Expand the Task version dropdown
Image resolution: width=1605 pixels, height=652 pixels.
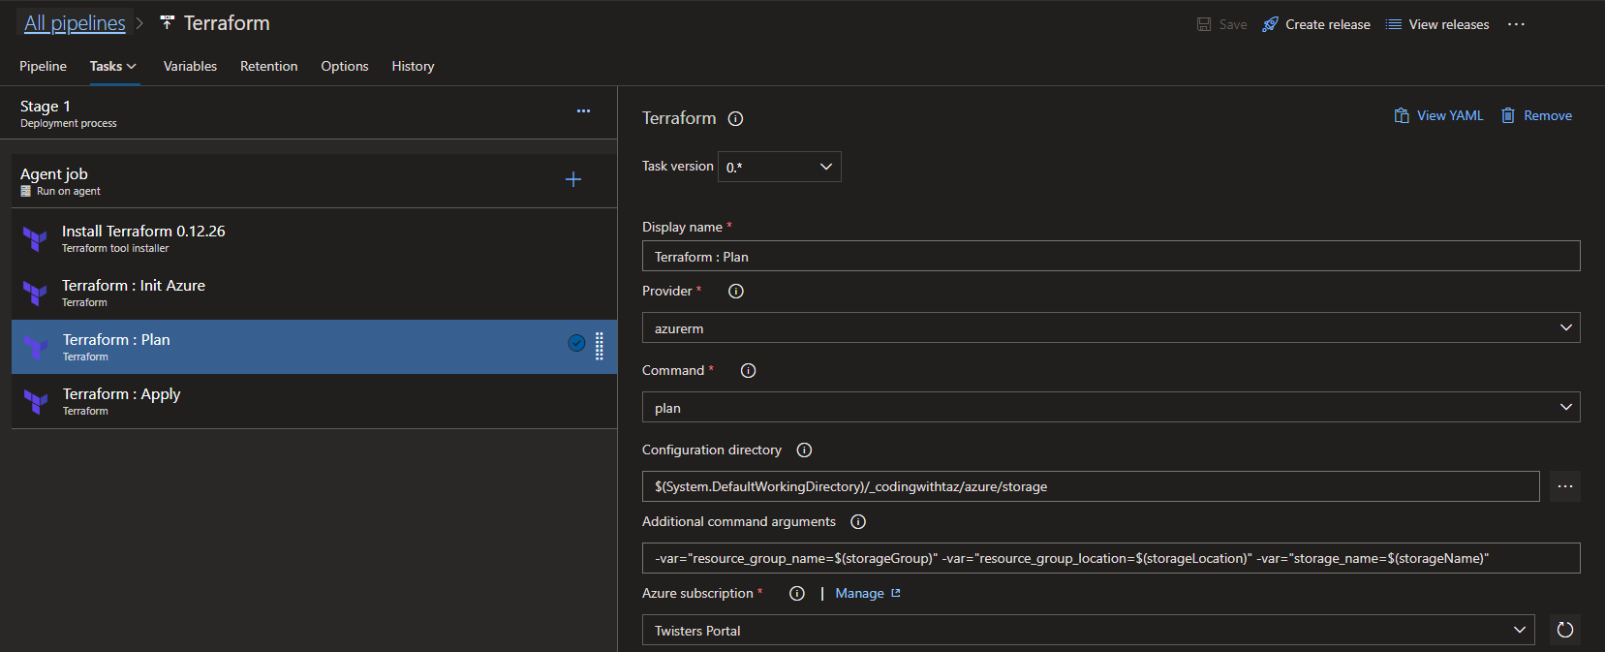point(779,167)
